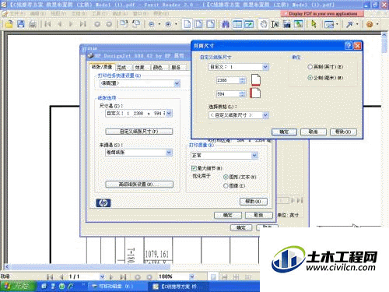Open the 自定义: 1 dropdown in page size dialog
The width and height of the screenshot is (389, 292).
[265, 67]
